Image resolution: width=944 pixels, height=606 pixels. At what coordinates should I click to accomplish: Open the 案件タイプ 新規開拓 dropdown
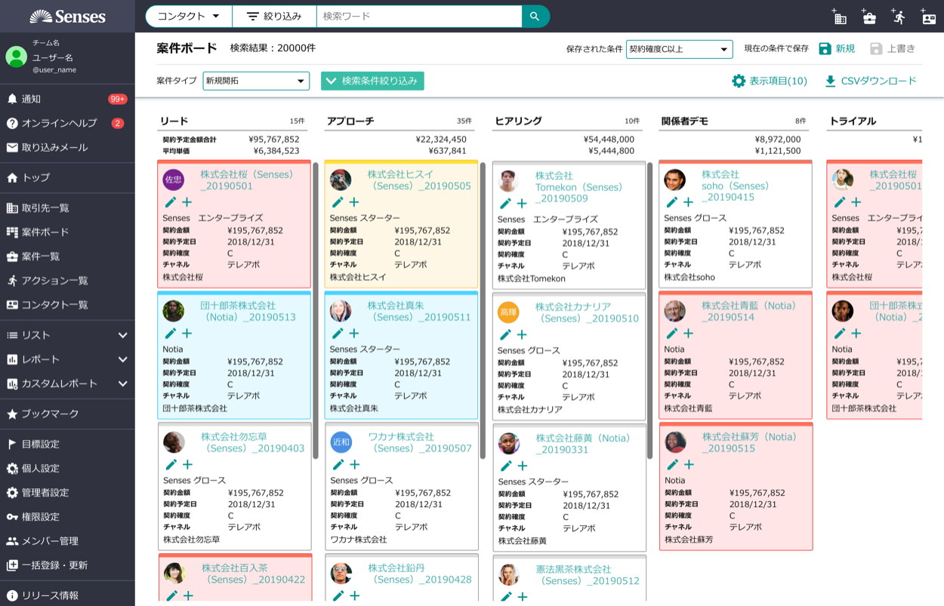(x=256, y=81)
